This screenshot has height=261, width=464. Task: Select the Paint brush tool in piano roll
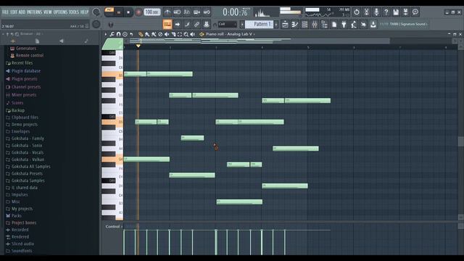[x=147, y=34]
